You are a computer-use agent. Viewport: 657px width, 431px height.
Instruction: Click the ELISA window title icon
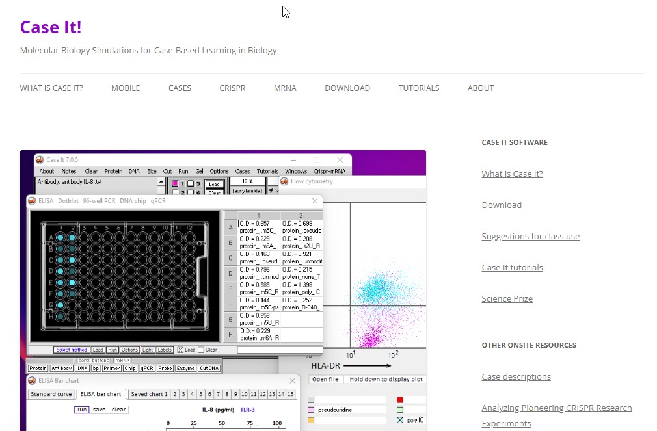(32, 201)
